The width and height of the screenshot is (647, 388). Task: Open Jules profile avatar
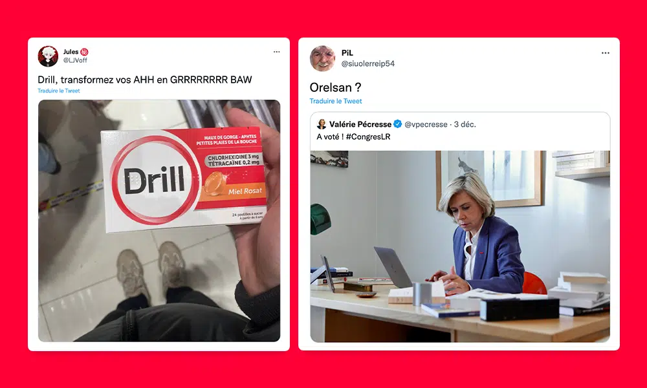click(x=49, y=56)
